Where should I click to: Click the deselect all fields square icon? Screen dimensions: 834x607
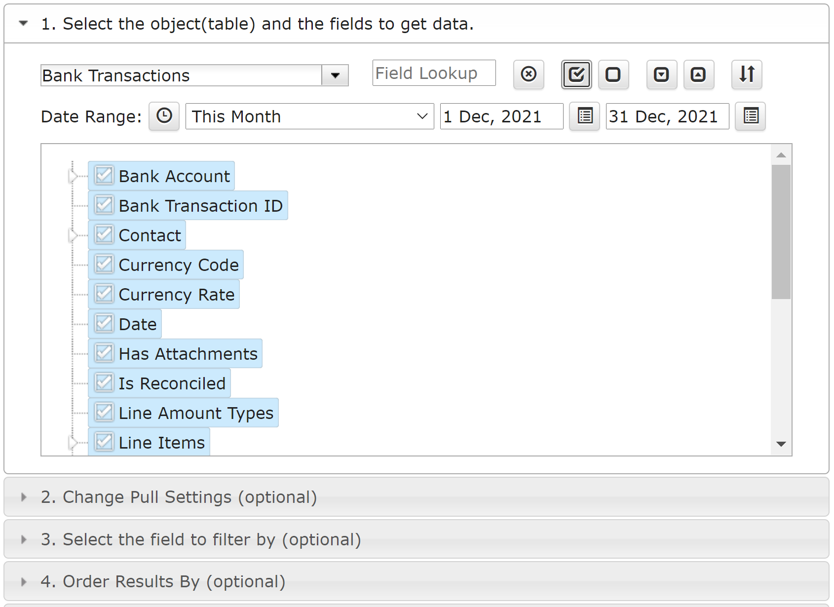[613, 75]
